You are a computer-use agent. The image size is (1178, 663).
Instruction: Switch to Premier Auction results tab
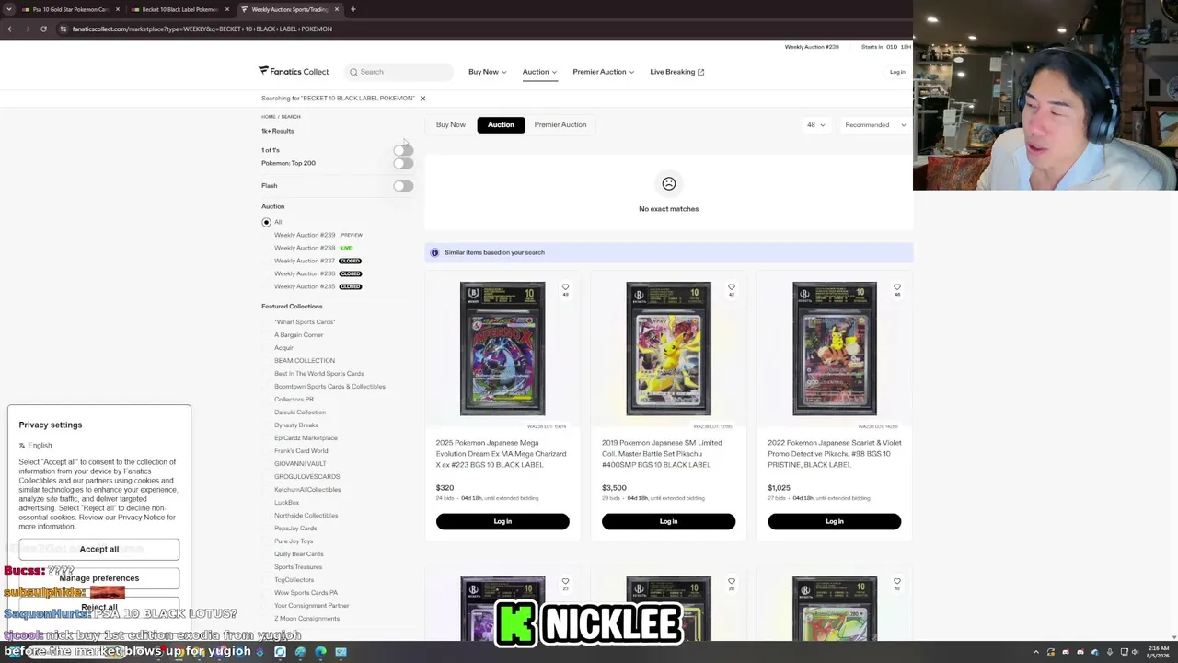(560, 125)
